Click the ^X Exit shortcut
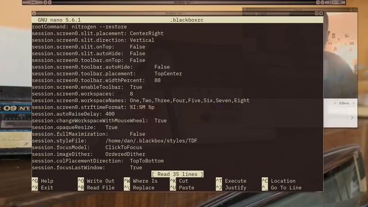Viewport: 368px width, 207px height. pos(43,188)
